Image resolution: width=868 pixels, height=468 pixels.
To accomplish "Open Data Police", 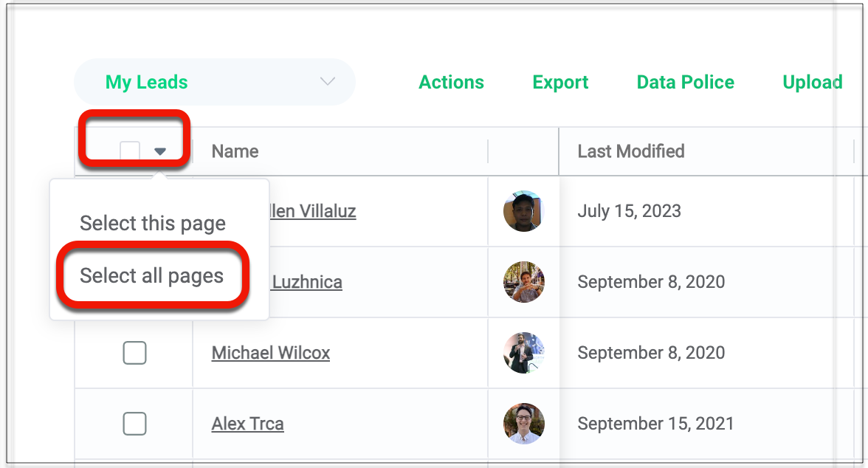I will [685, 82].
